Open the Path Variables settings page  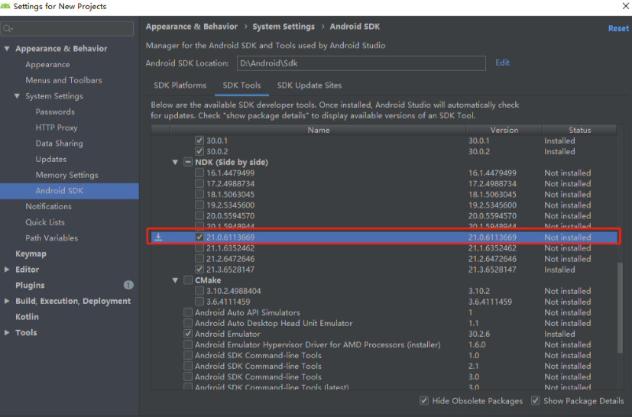point(52,238)
